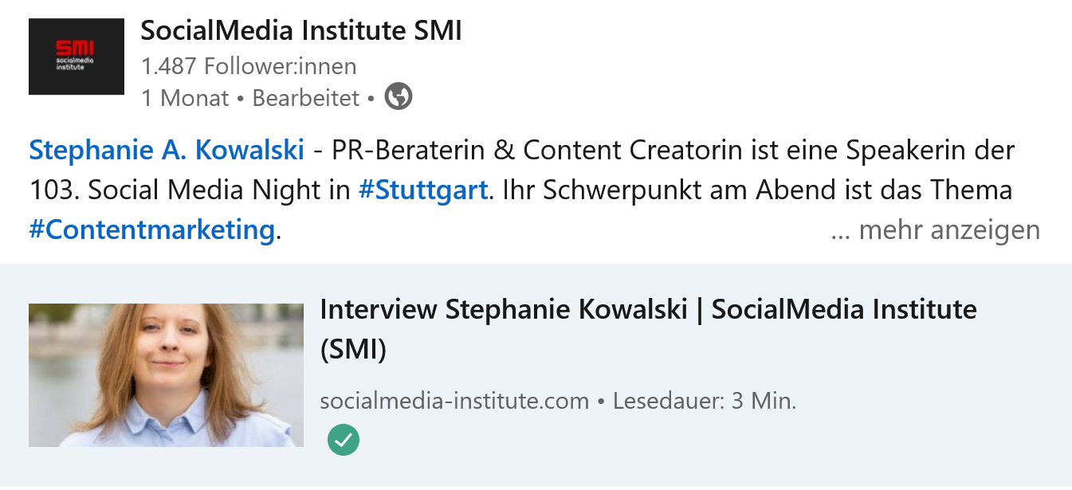Open SocialMedia Institute SMI company page

[x=301, y=31]
